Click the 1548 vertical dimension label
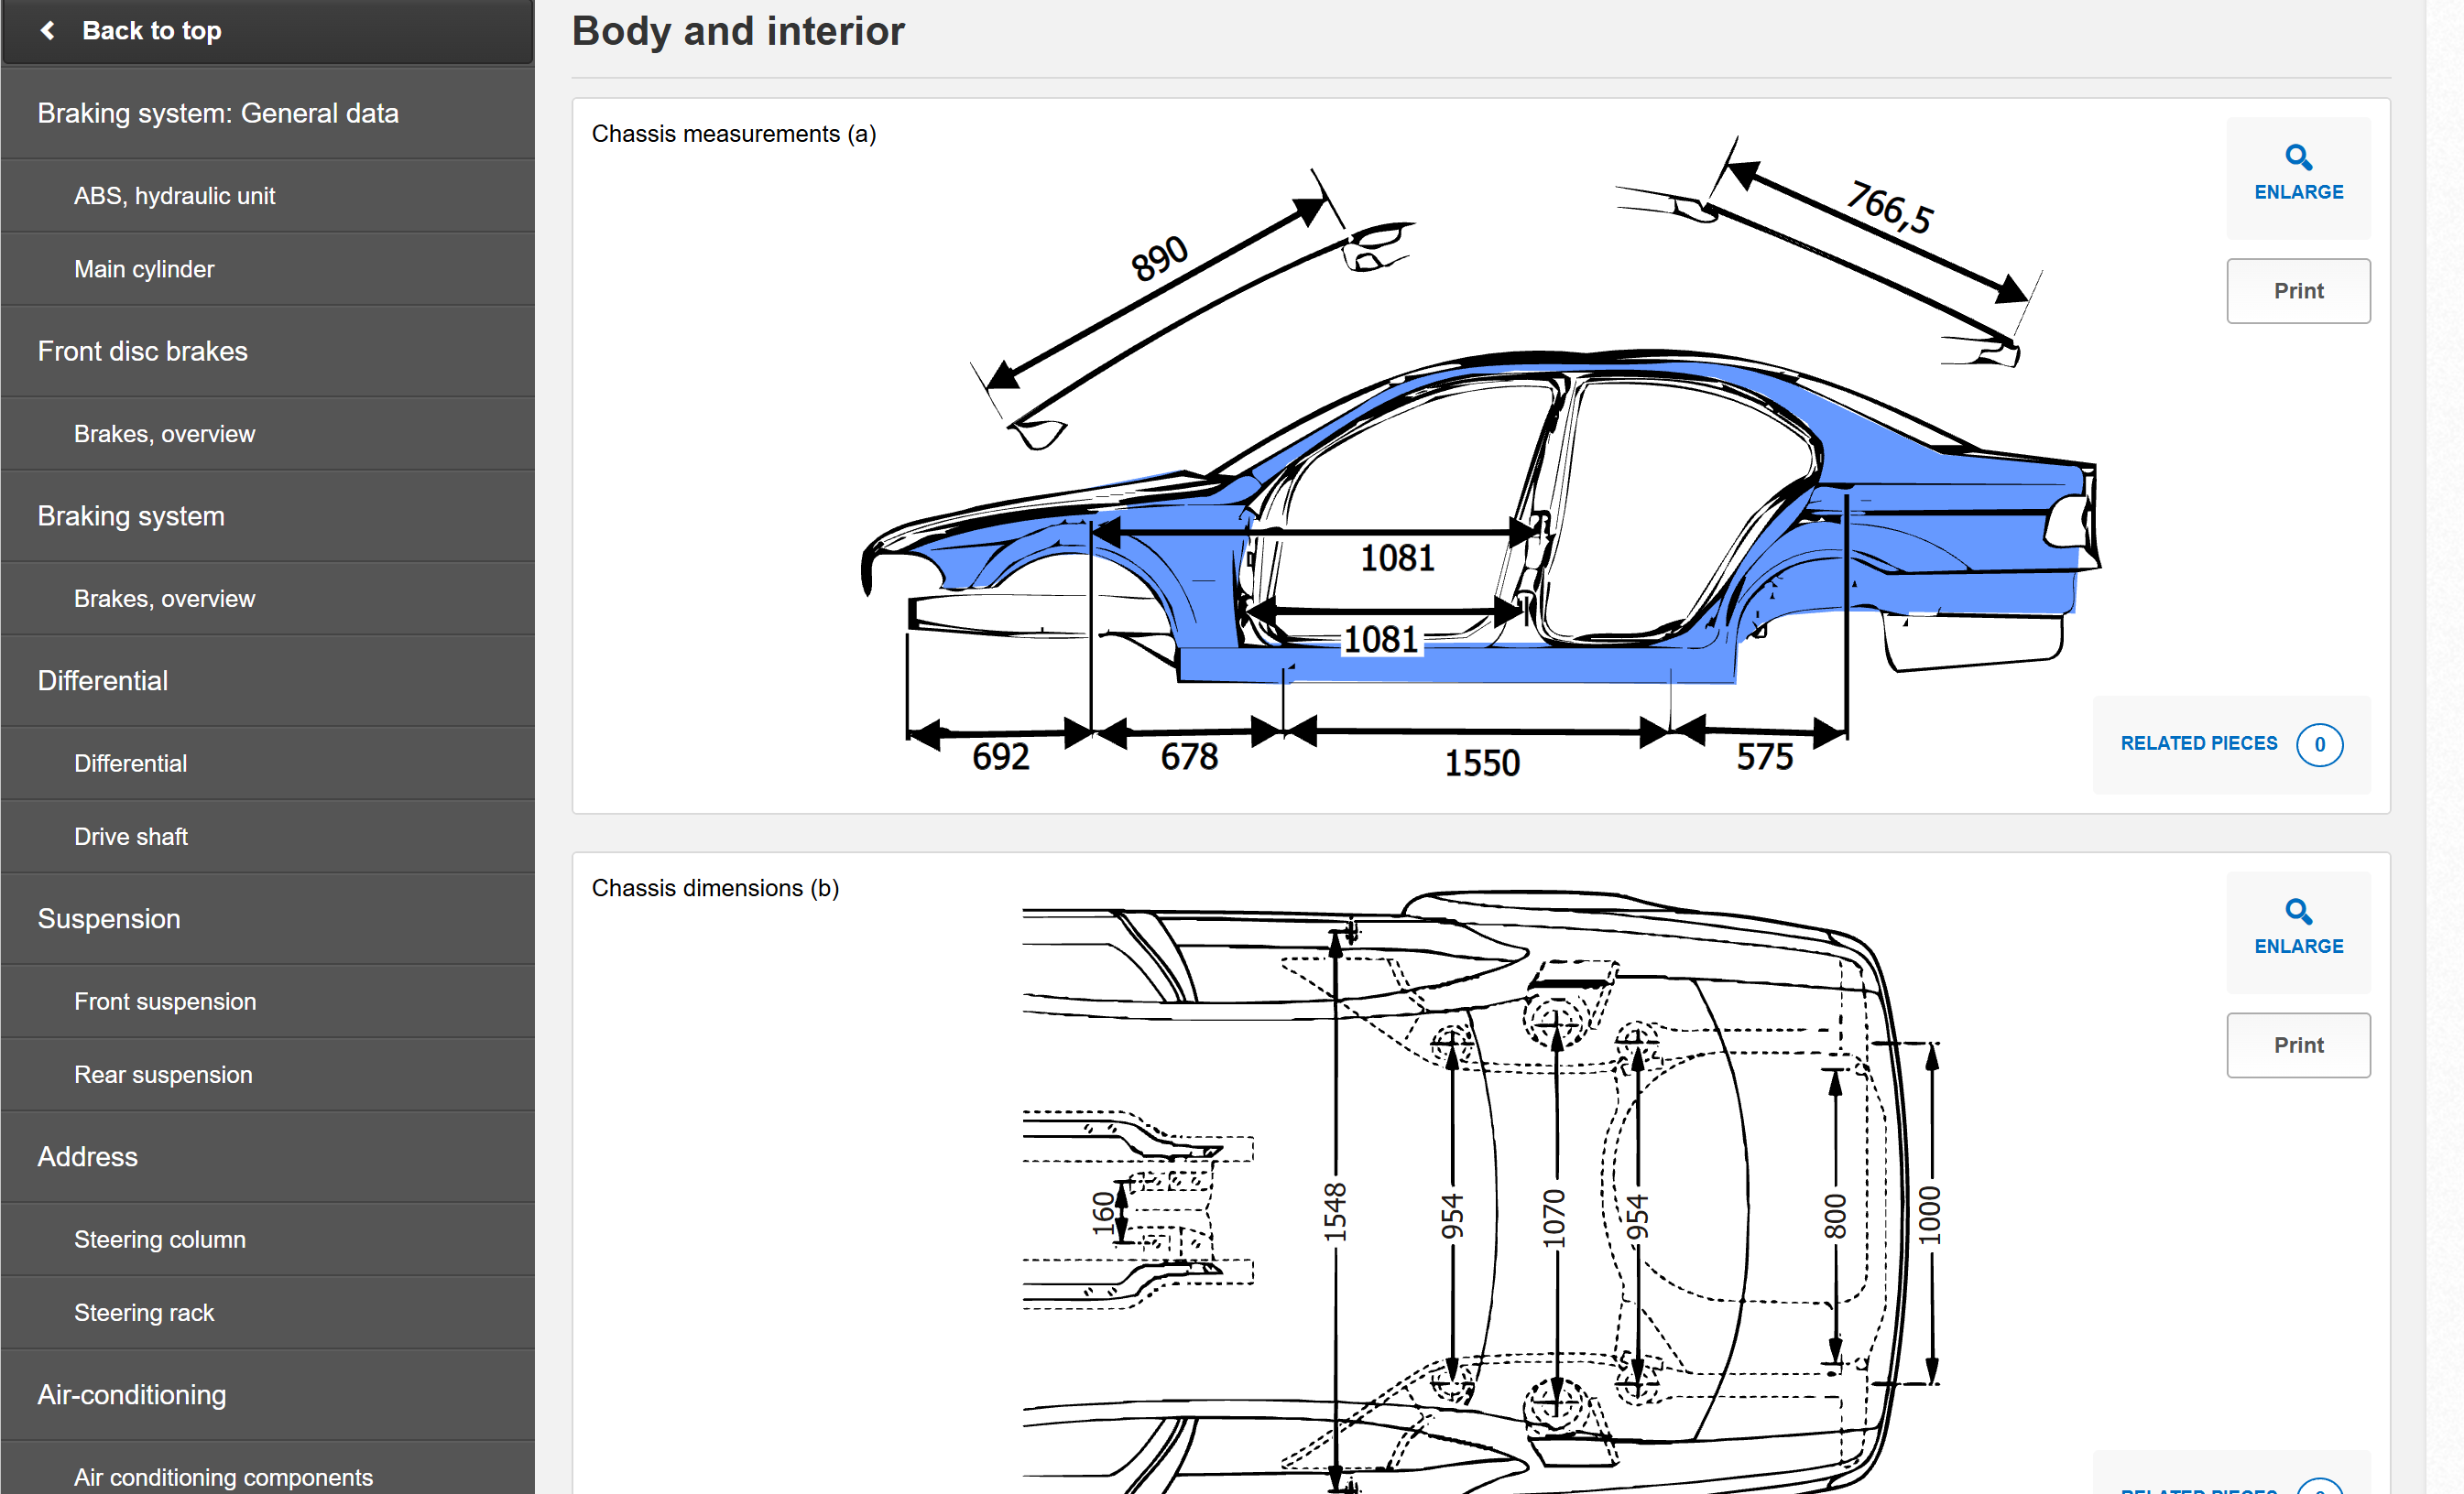Image resolution: width=2464 pixels, height=1494 pixels. point(1335,1212)
